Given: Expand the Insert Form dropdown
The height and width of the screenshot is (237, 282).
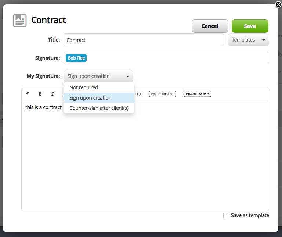Looking at the screenshot, I should click(x=197, y=94).
